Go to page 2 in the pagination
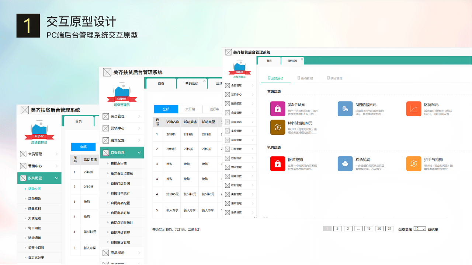This screenshot has height=265, width=472. coord(337,228)
